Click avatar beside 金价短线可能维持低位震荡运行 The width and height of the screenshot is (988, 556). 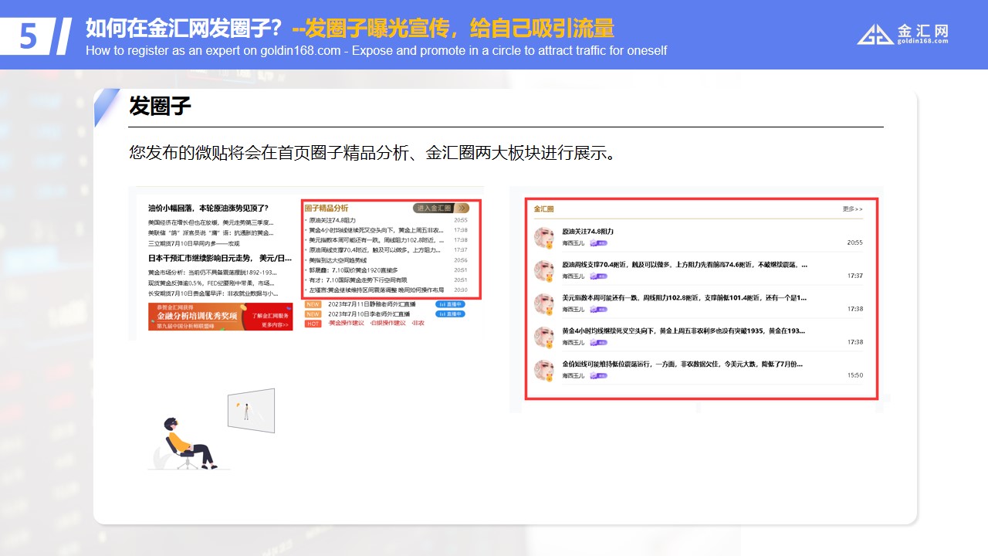[x=544, y=371]
